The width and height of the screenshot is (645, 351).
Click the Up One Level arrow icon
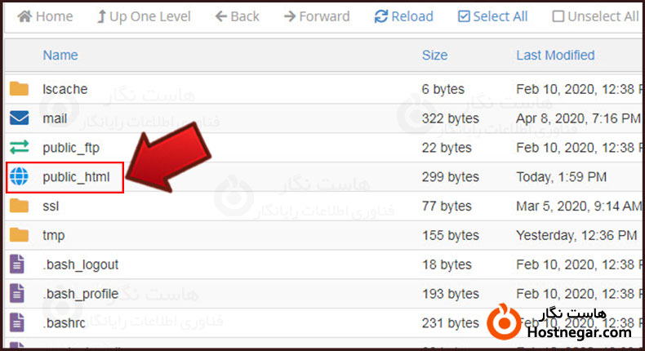101,16
